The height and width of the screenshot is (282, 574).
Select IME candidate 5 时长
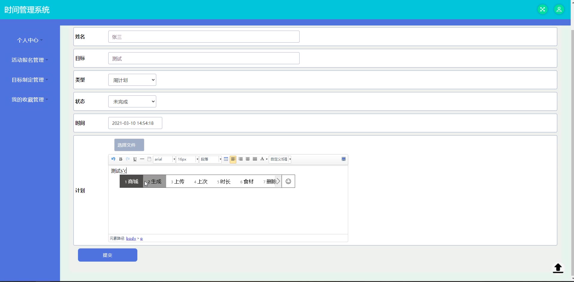pyautogui.click(x=224, y=181)
